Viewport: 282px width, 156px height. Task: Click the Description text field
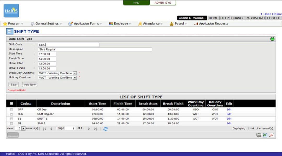[95, 49]
